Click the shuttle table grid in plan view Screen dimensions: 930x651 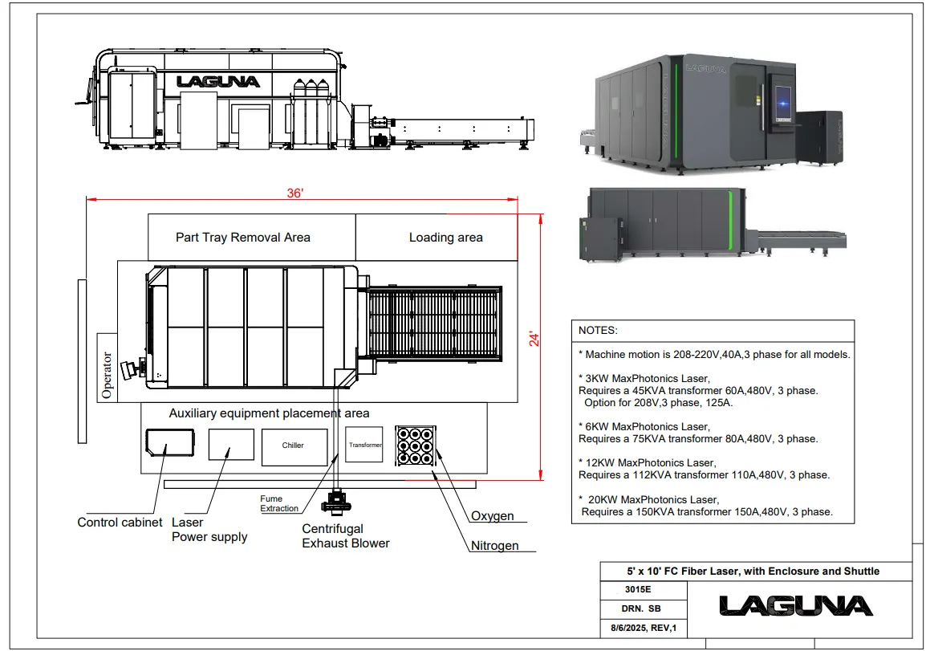point(434,324)
